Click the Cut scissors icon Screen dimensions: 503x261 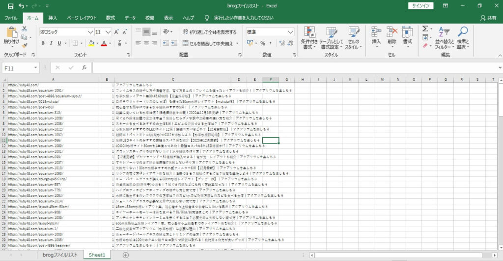[24, 29]
